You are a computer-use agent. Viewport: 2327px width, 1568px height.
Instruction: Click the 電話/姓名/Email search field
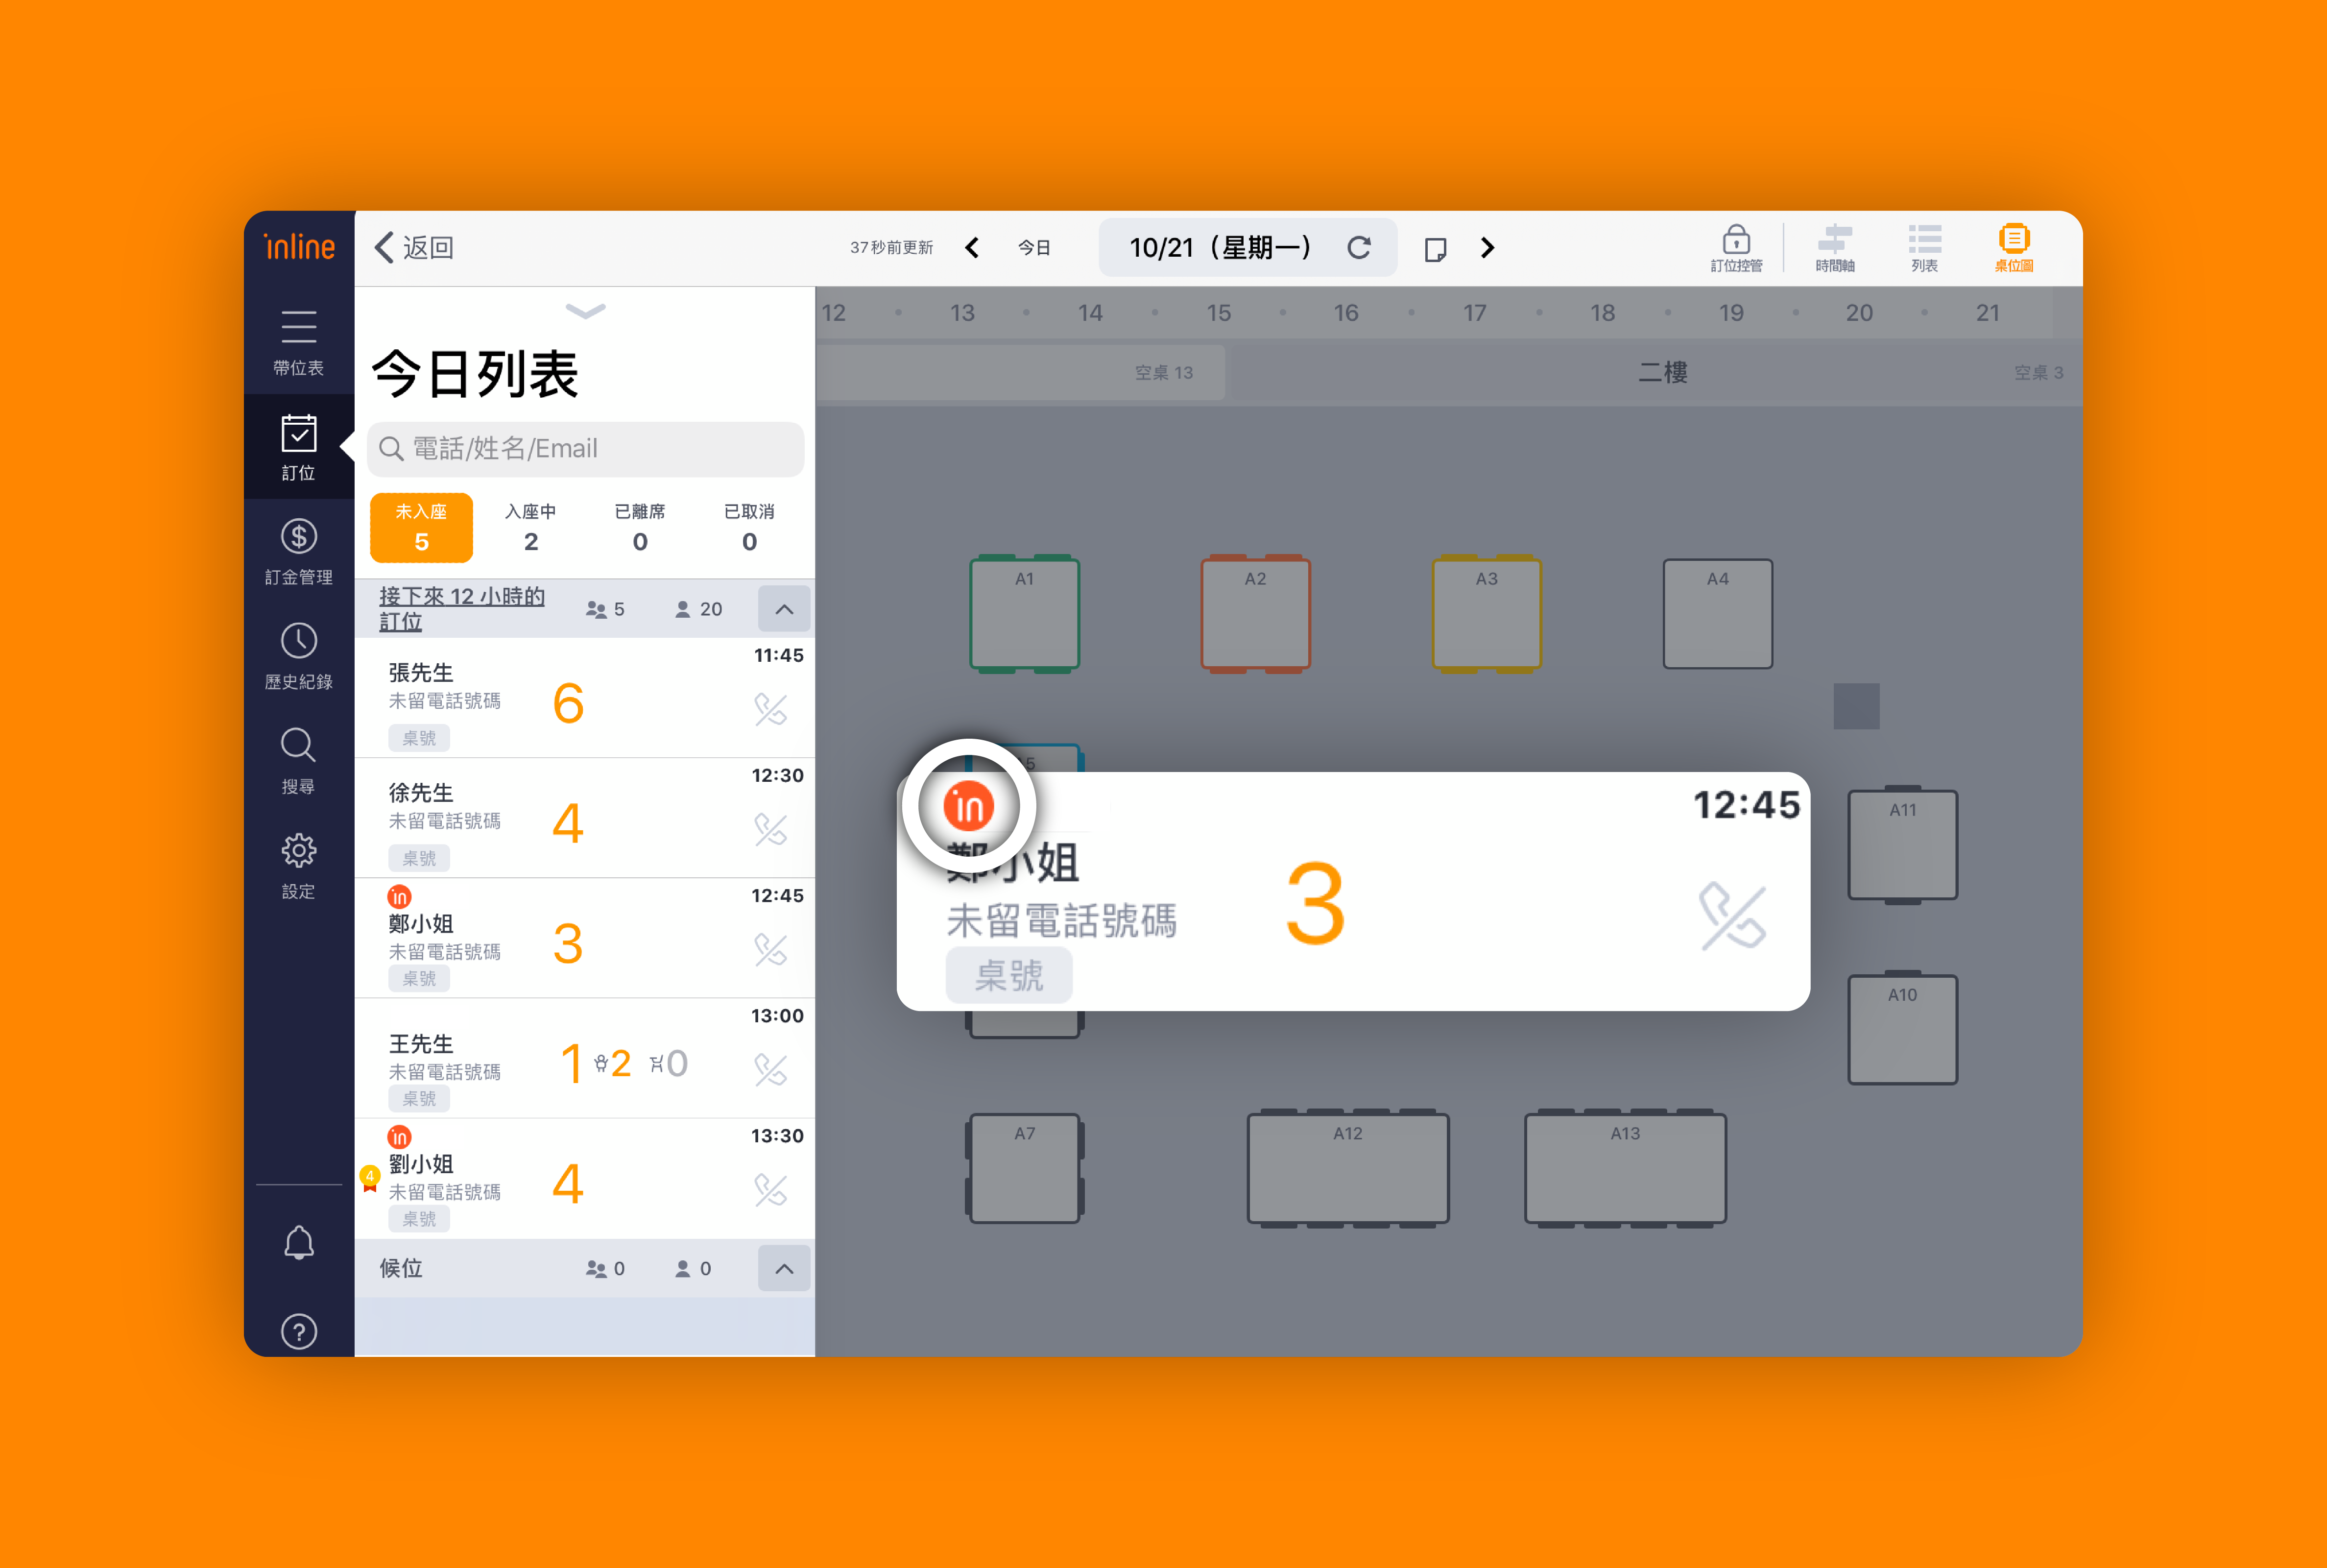tap(587, 449)
